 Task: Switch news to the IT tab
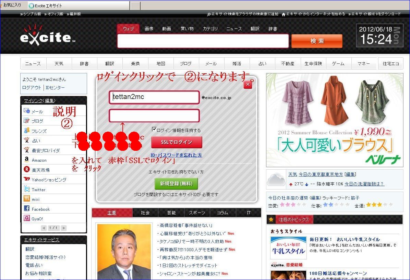pos(249,213)
